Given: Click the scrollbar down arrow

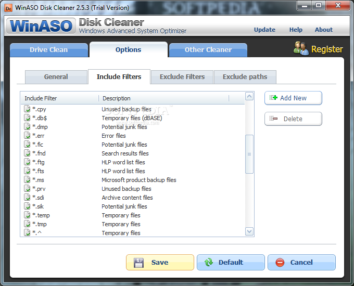Looking at the screenshot, I should pos(249,231).
